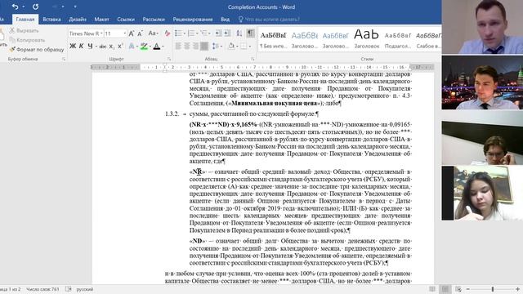Image resolution: width=523 pixels, height=294 pixels.
Task: Click Вырезать (Cut) button
Action: point(24,30)
